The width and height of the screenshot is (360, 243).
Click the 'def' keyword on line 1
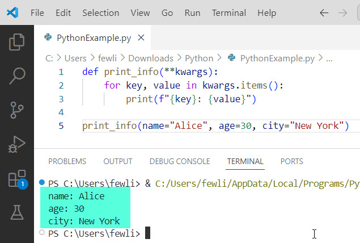tap(90, 72)
